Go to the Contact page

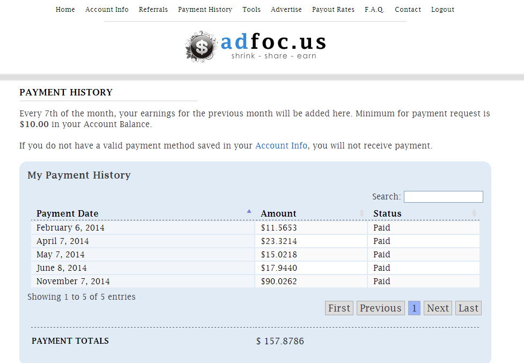coord(408,10)
